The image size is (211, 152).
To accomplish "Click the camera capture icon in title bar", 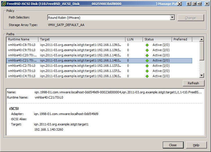I will click(x=179, y=4).
